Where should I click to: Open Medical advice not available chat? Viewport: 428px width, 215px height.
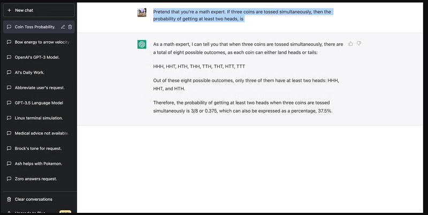[41, 133]
